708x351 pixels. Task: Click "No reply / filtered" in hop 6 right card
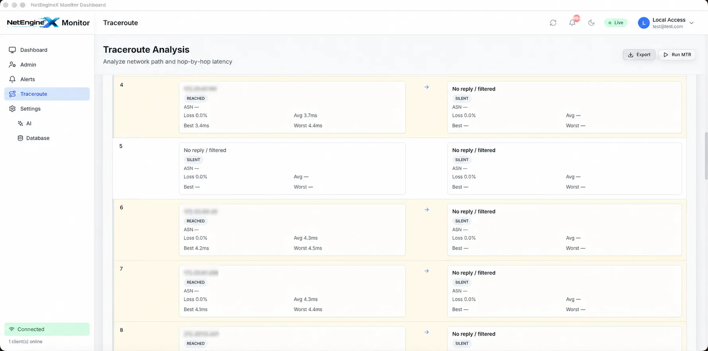[x=474, y=212]
